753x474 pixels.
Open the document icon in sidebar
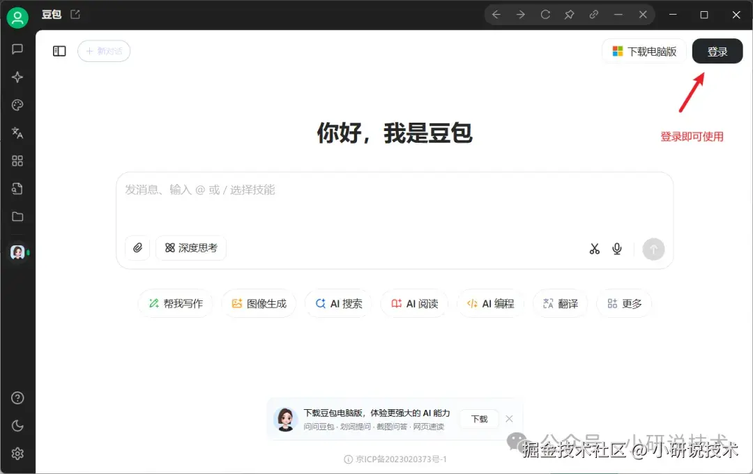pos(17,189)
